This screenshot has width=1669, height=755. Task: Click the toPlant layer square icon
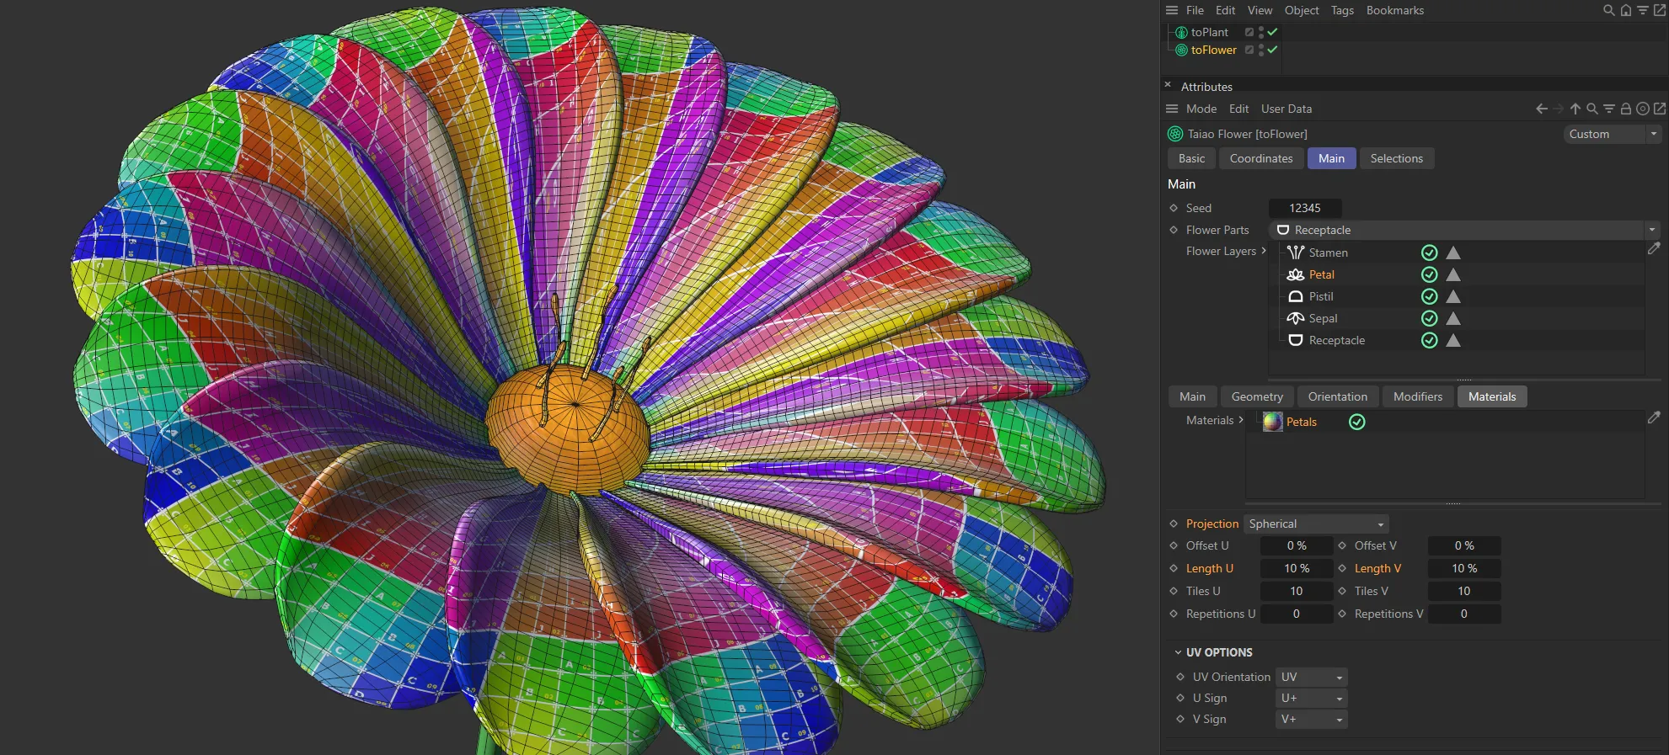coord(1249,32)
